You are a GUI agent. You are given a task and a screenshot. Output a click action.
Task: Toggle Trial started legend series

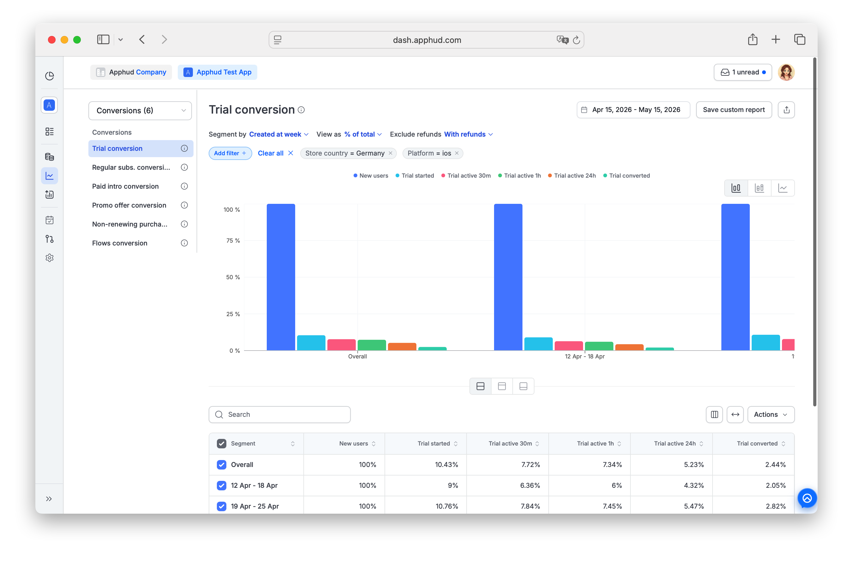[415, 175]
